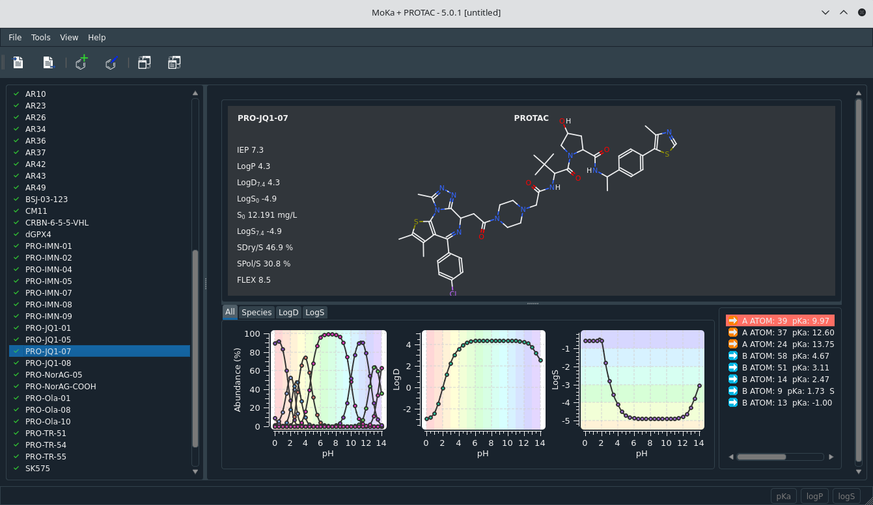Select the highlighted PRO-JQ1-07 entry
The image size is (873, 505).
[100, 351]
